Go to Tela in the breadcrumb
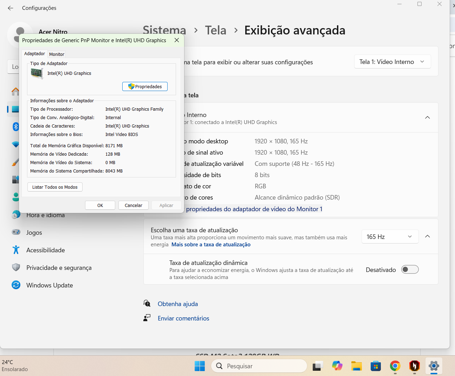The height and width of the screenshot is (376, 455). [x=216, y=30]
